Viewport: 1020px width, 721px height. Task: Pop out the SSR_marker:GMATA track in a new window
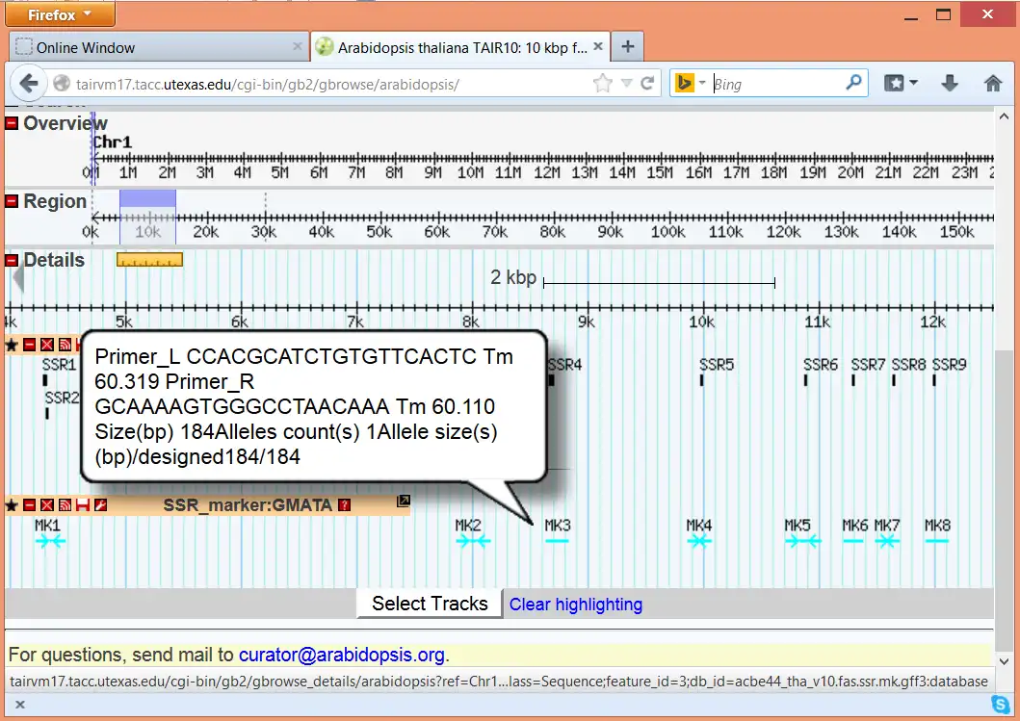[404, 501]
